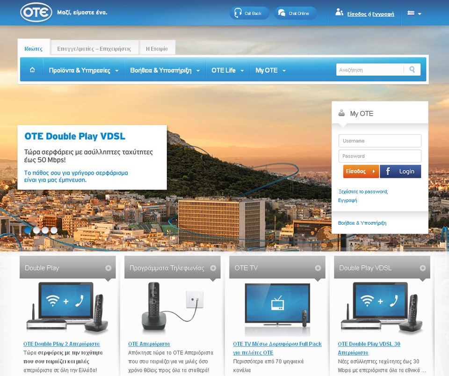The width and height of the screenshot is (449, 376).
Task: Click the OTE logo
Action: [36, 12]
